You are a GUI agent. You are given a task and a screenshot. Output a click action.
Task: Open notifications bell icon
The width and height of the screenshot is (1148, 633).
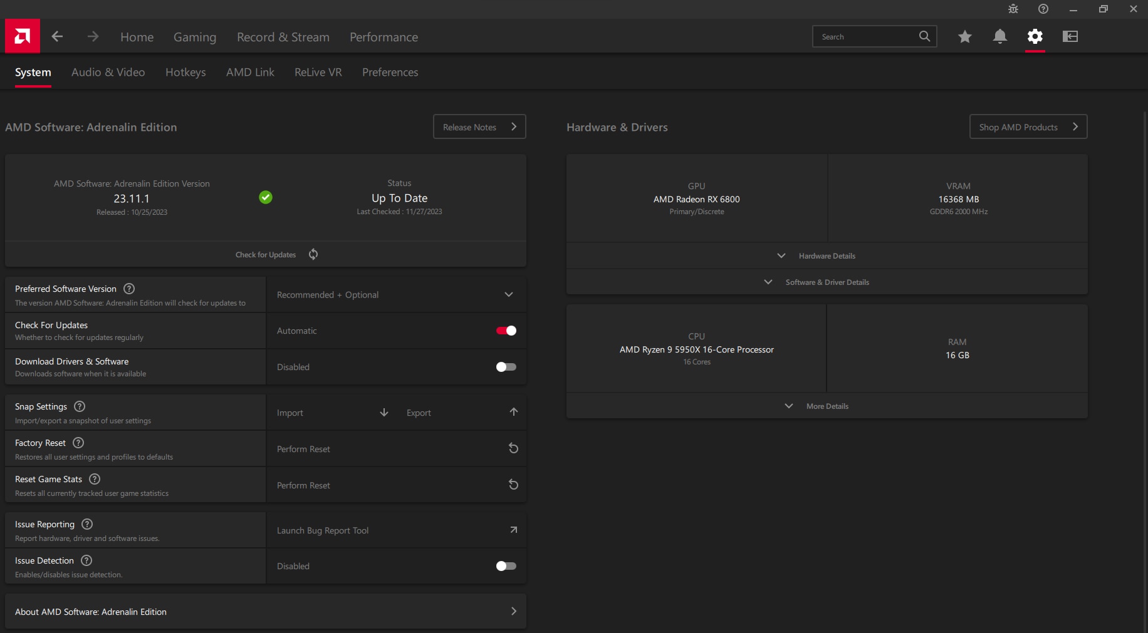[x=1000, y=36]
